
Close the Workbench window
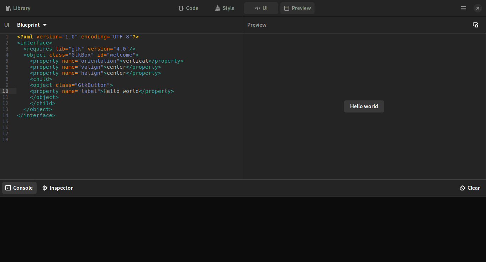click(478, 8)
